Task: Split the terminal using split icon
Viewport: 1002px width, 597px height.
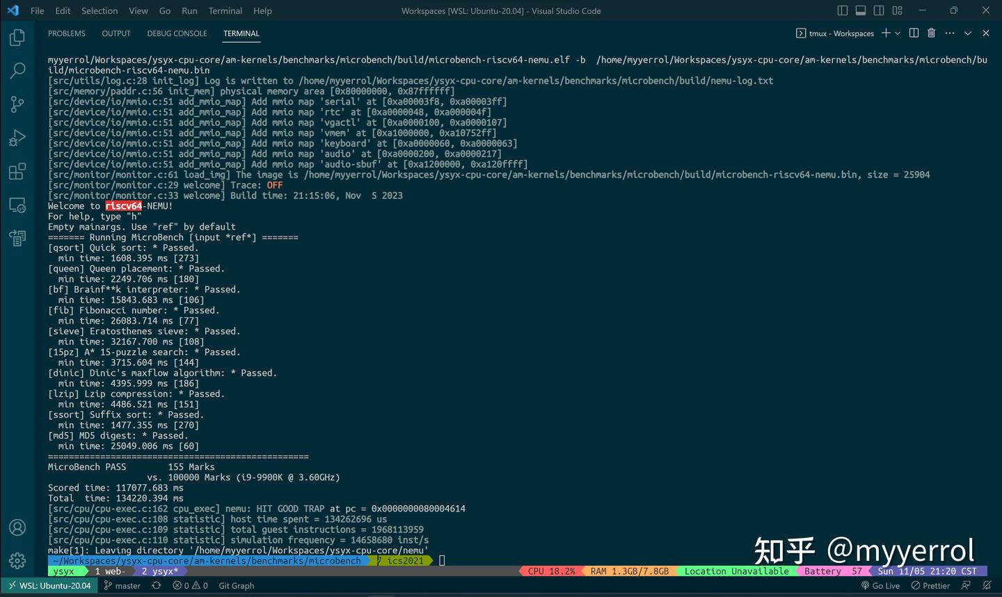Action: click(914, 33)
